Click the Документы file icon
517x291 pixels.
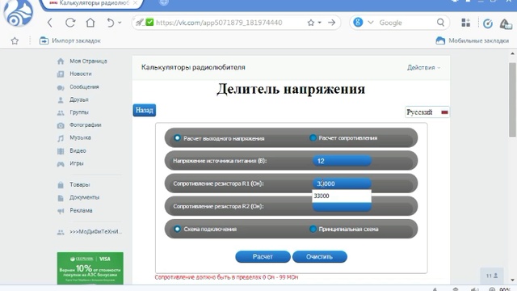[x=61, y=197]
